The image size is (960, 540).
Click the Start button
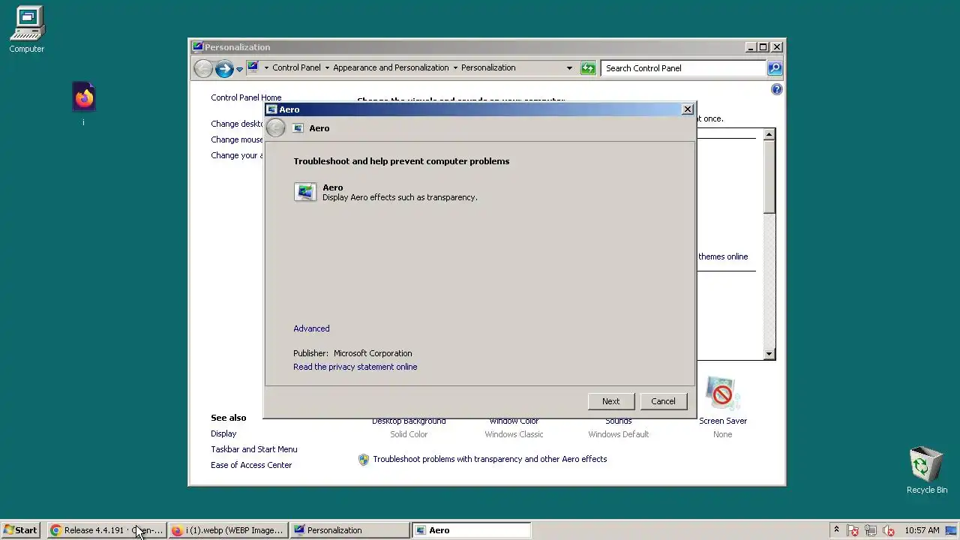pyautogui.click(x=20, y=530)
